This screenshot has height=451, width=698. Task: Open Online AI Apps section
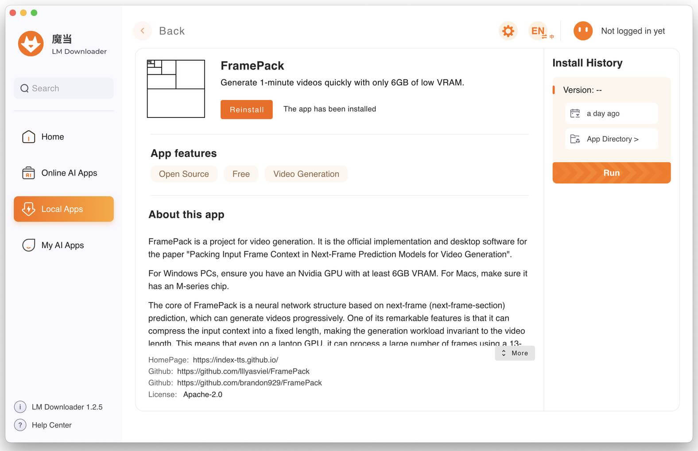click(63, 173)
